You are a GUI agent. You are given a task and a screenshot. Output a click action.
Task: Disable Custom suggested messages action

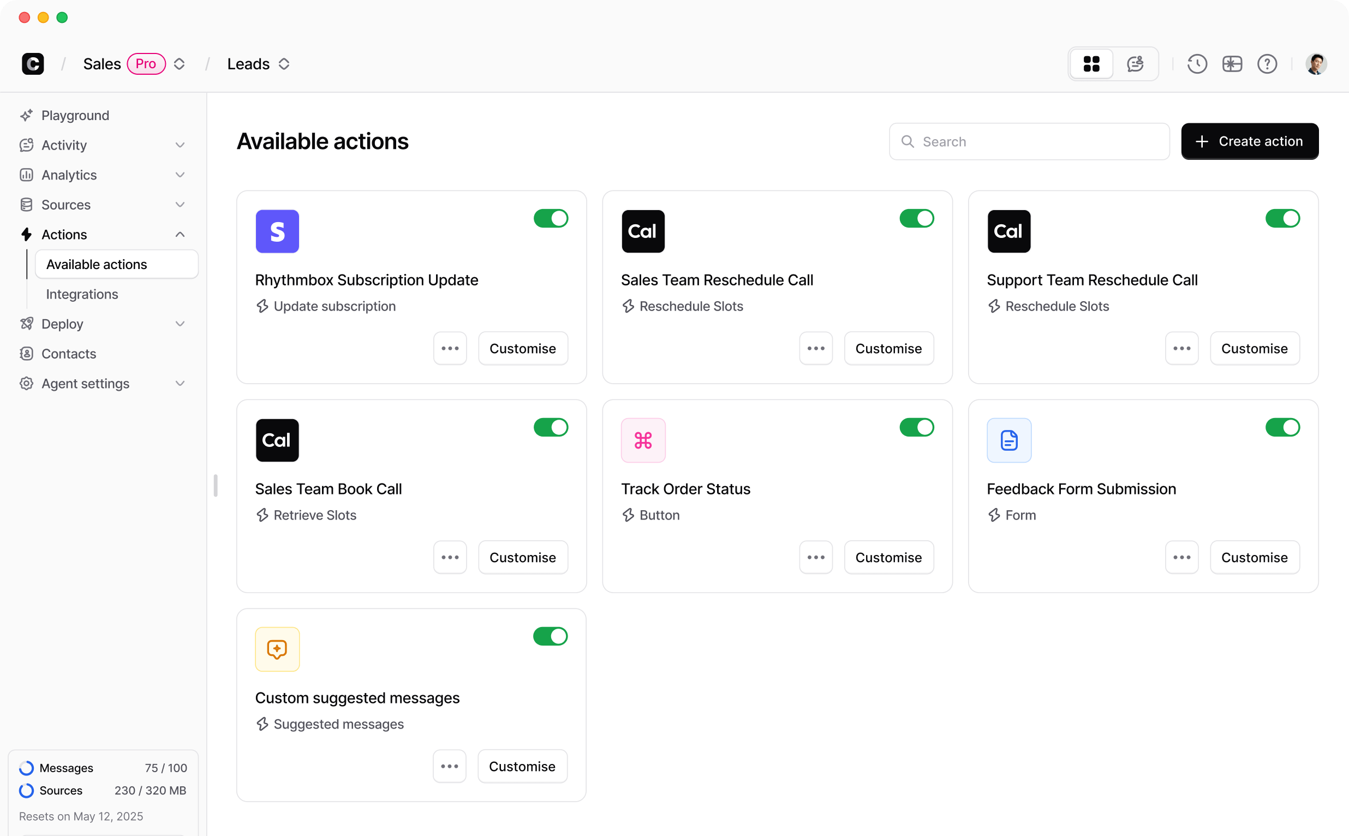(551, 636)
